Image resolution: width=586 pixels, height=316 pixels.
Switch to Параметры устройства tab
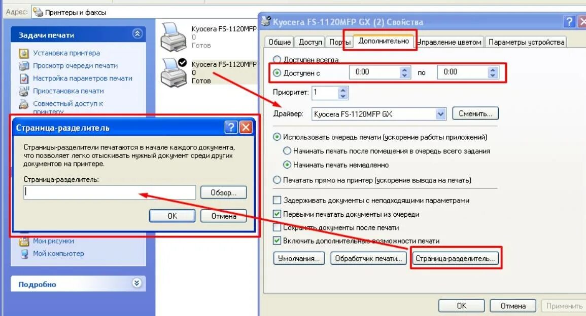coord(526,42)
